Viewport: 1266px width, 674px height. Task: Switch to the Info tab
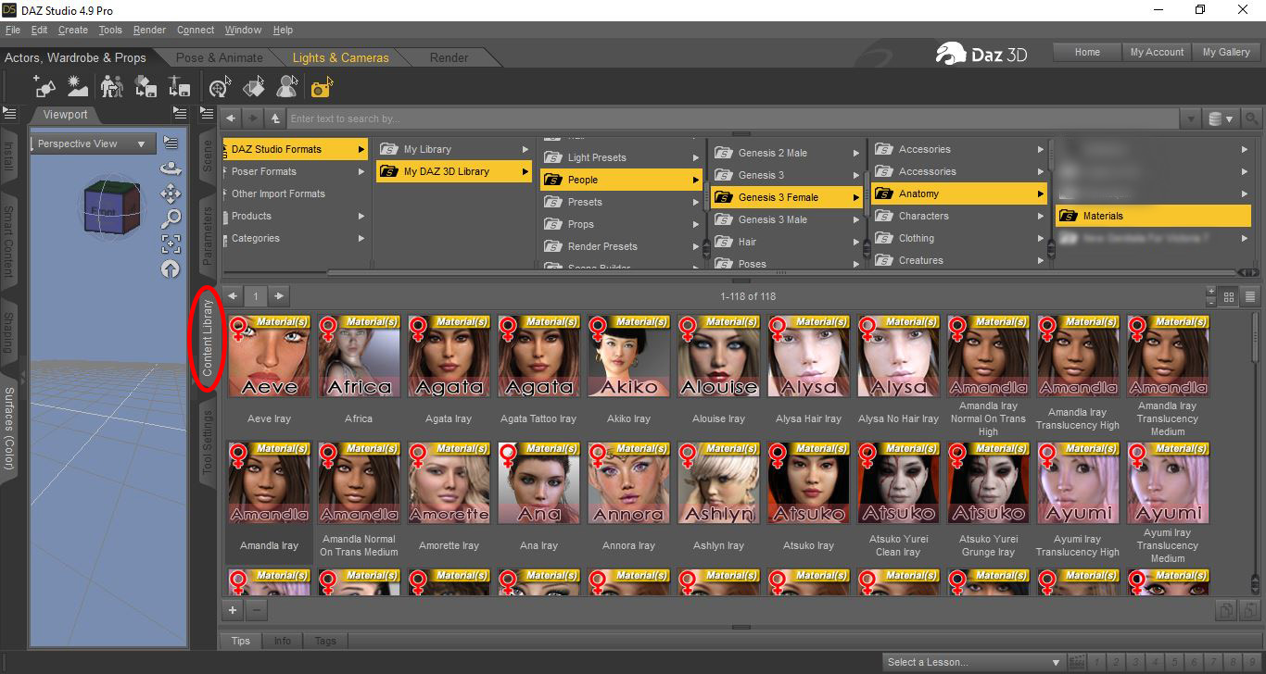(283, 641)
